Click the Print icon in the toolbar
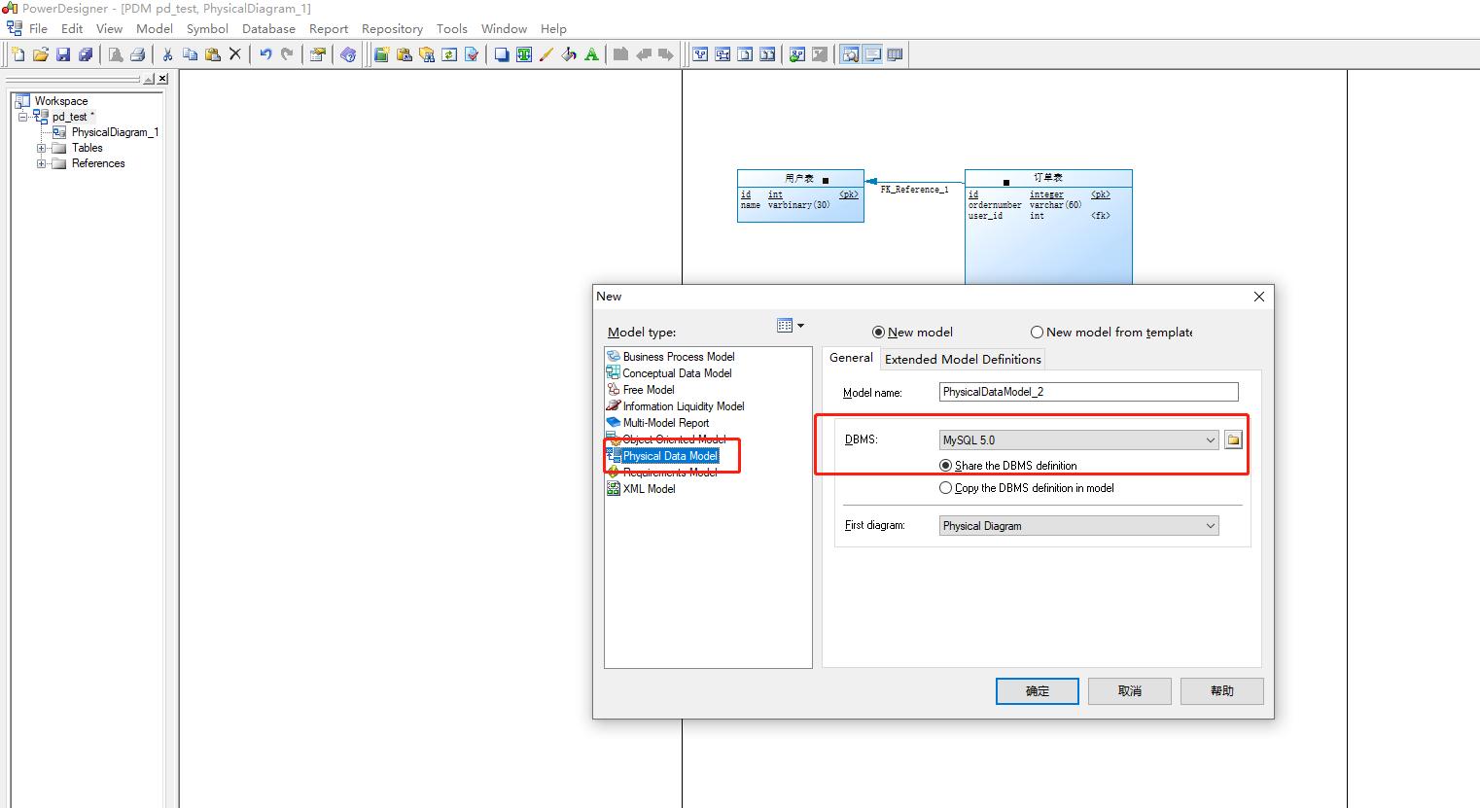 [137, 54]
